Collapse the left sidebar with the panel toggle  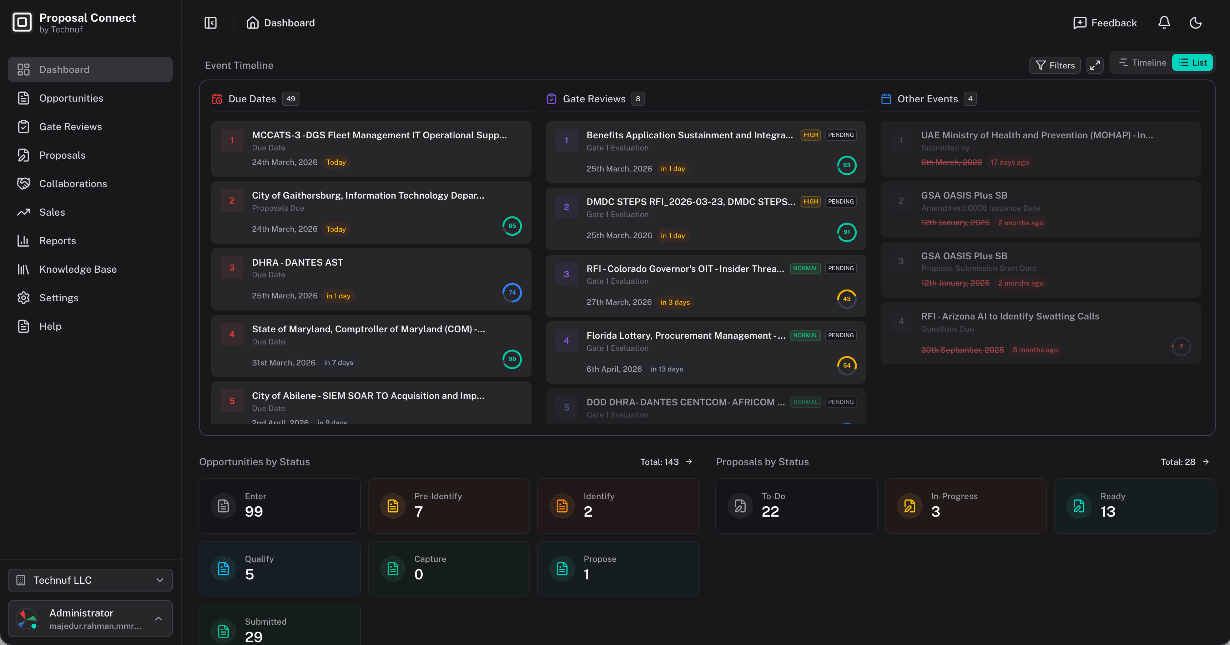pos(210,22)
